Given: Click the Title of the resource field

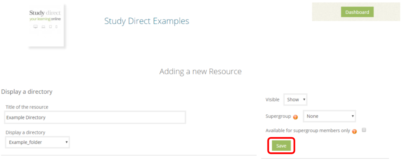Looking at the screenshot, I should point(95,118).
